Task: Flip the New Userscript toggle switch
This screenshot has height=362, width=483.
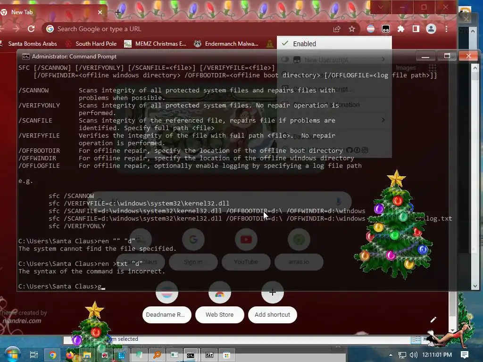Action: [x=285, y=59]
